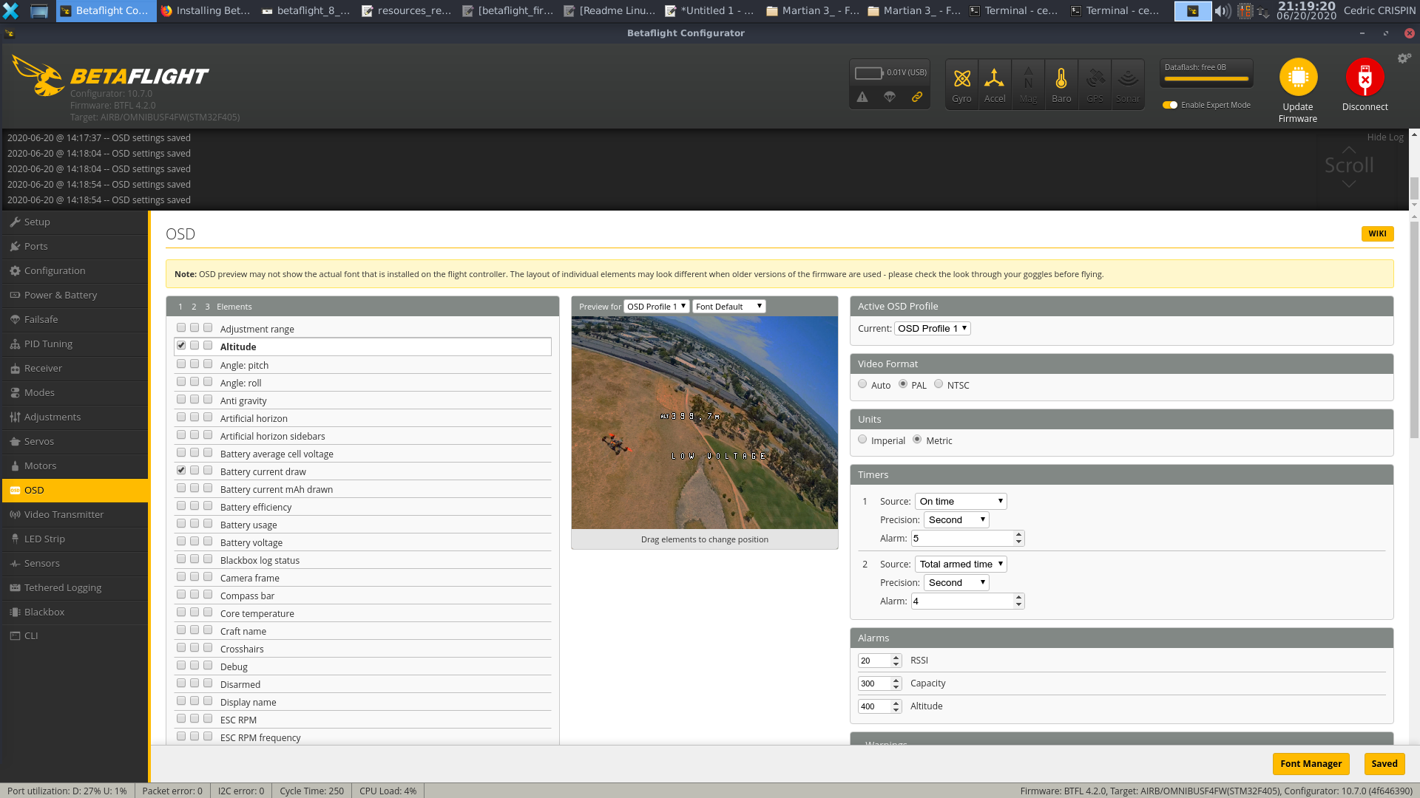Select the Imperial units radio button
Image resolution: width=1420 pixels, height=798 pixels.
click(862, 439)
